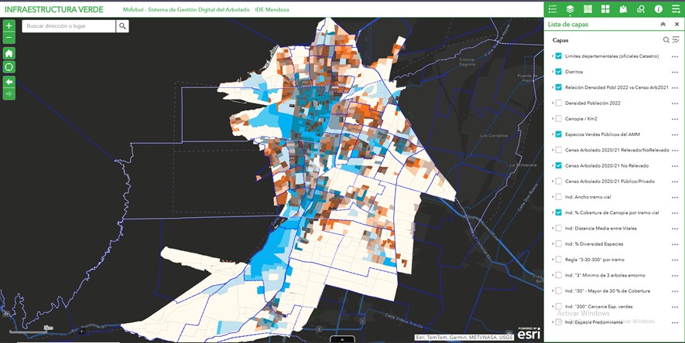Find my location on map
The height and width of the screenshot is (343, 685).
(9, 67)
